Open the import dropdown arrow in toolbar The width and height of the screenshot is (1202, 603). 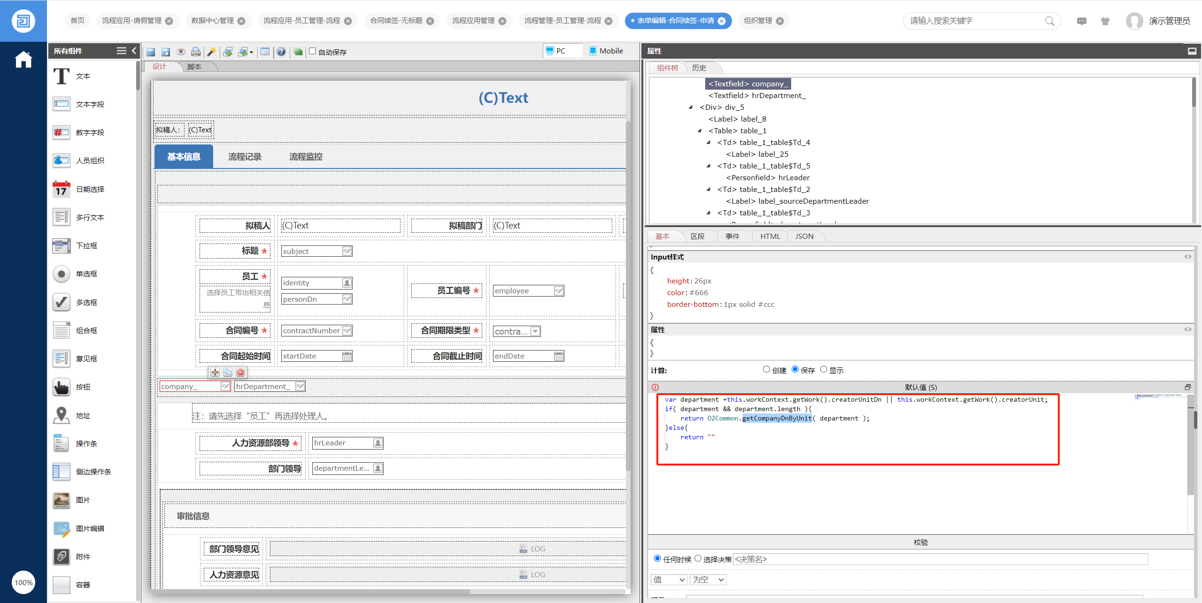(x=252, y=52)
